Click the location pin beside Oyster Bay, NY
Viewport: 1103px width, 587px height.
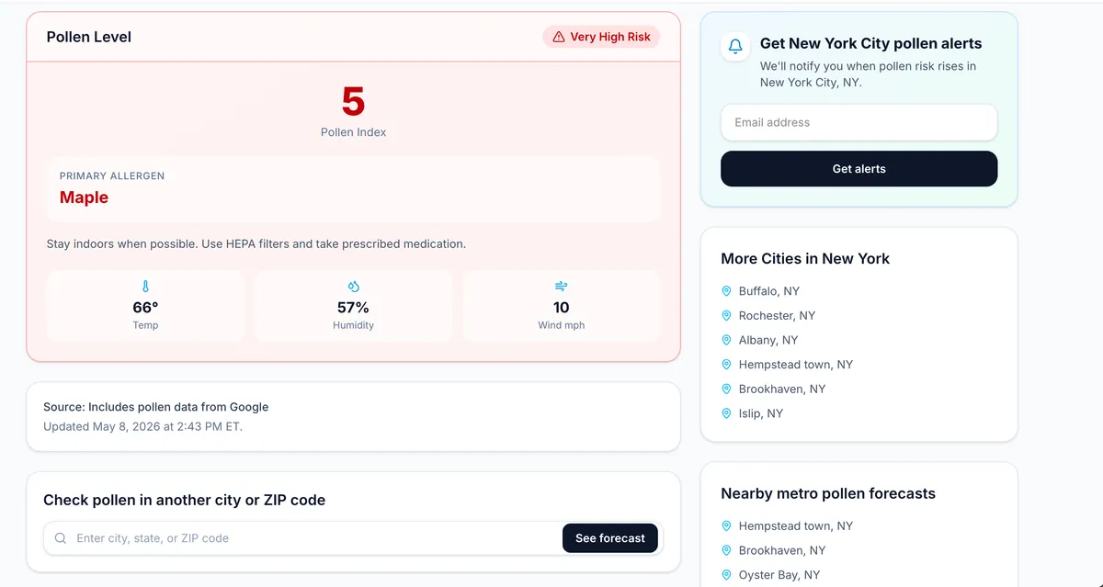click(x=726, y=575)
